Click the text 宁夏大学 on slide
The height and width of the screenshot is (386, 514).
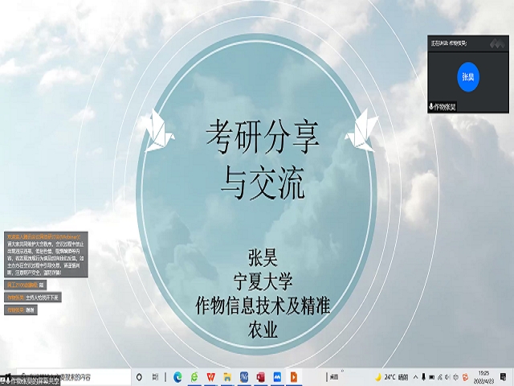tap(263, 281)
